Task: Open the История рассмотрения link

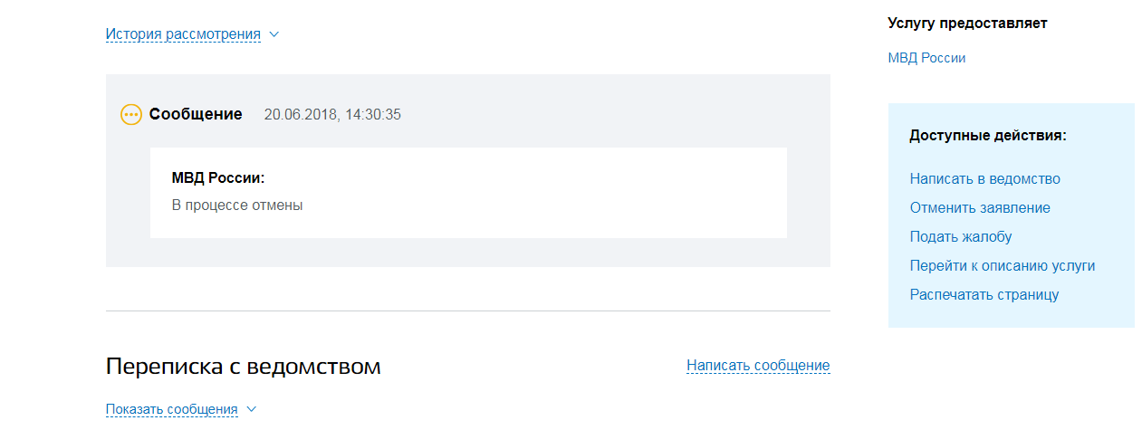Action: pos(183,34)
